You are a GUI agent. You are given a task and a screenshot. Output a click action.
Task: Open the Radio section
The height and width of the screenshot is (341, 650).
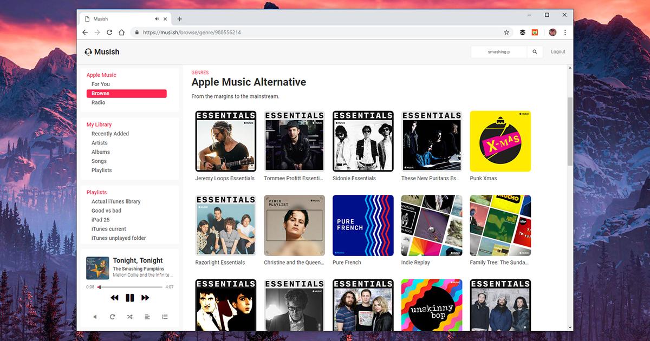point(98,102)
